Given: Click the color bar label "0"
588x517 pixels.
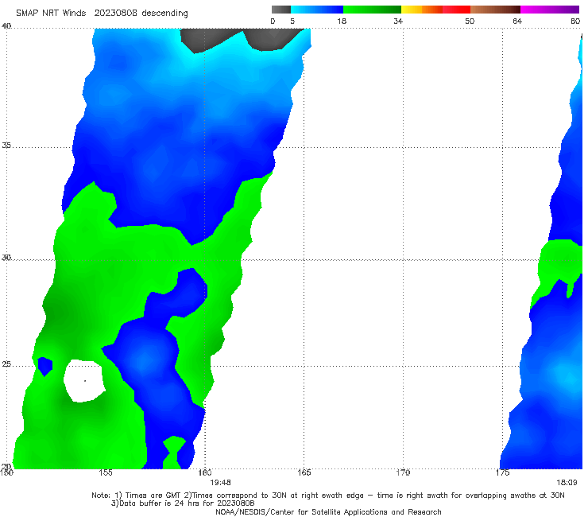Looking at the screenshot, I should pyautogui.click(x=273, y=21).
